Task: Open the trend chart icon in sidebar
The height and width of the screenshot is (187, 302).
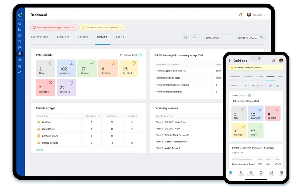Action: [19, 72]
